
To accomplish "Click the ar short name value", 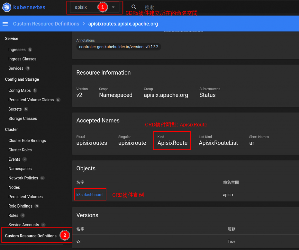I will (x=252, y=143).
